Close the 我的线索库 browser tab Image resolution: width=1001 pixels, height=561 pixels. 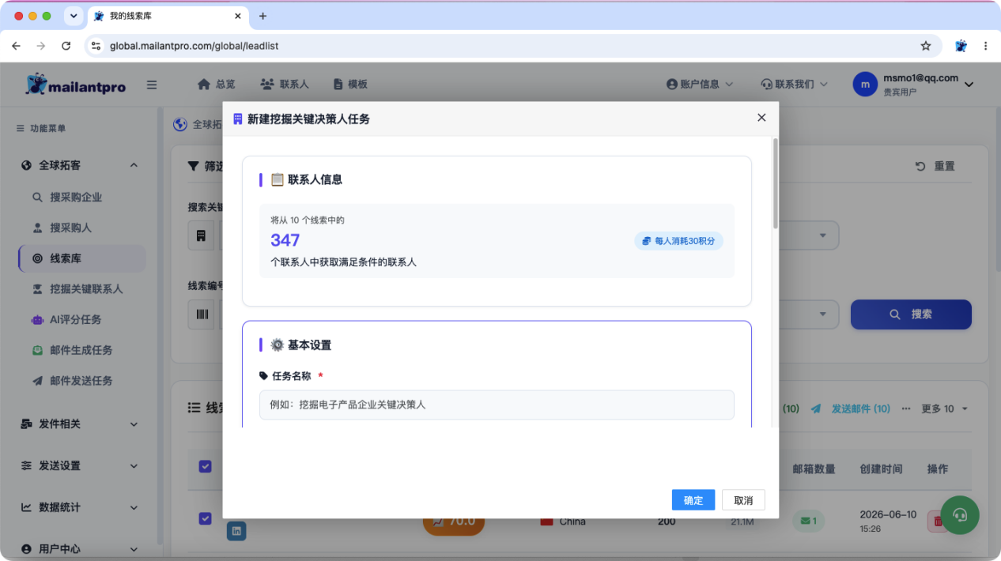click(x=237, y=16)
